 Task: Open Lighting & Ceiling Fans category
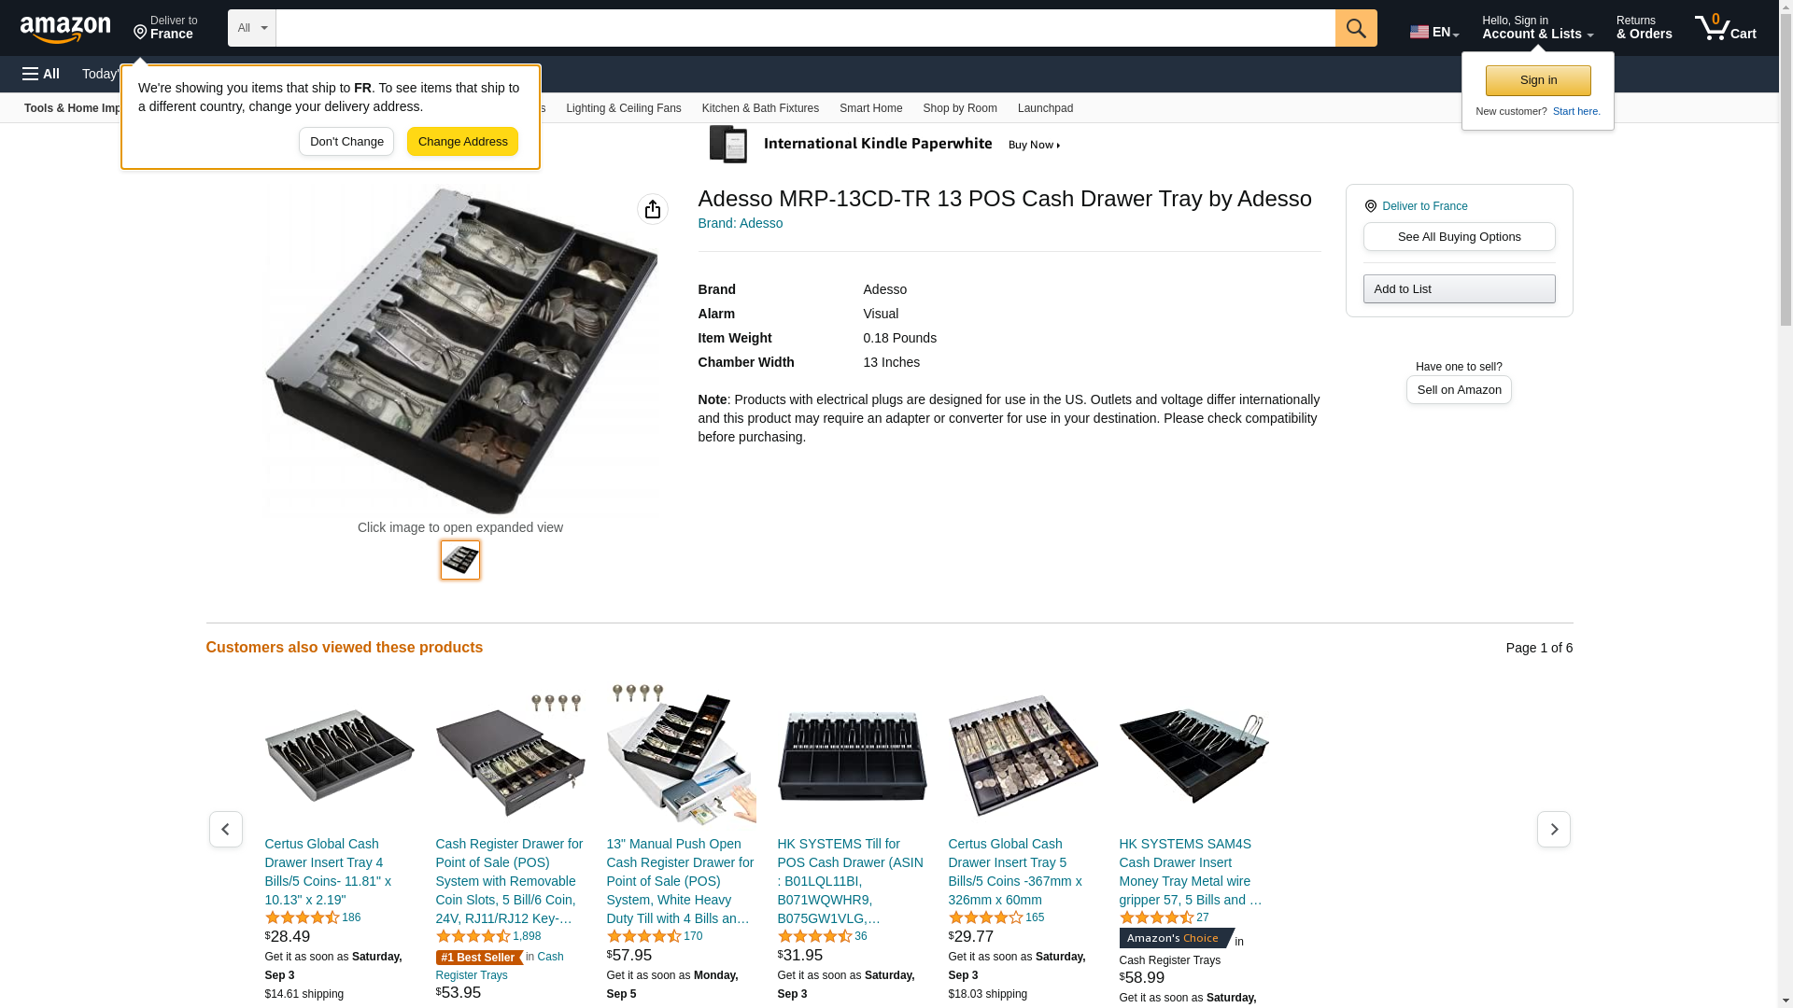pyautogui.click(x=624, y=108)
